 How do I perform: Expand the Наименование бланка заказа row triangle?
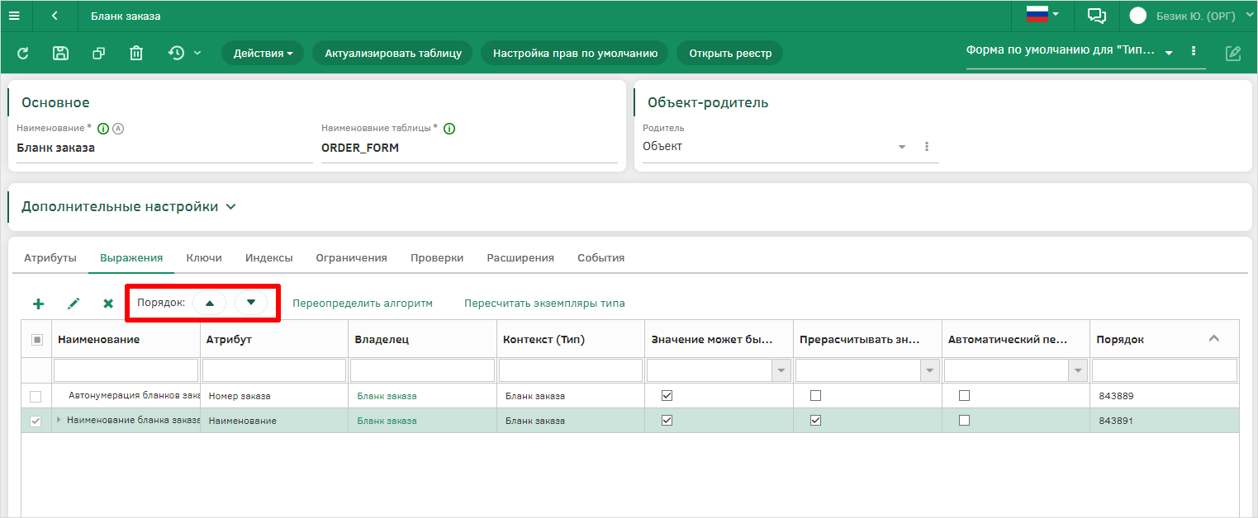59,421
